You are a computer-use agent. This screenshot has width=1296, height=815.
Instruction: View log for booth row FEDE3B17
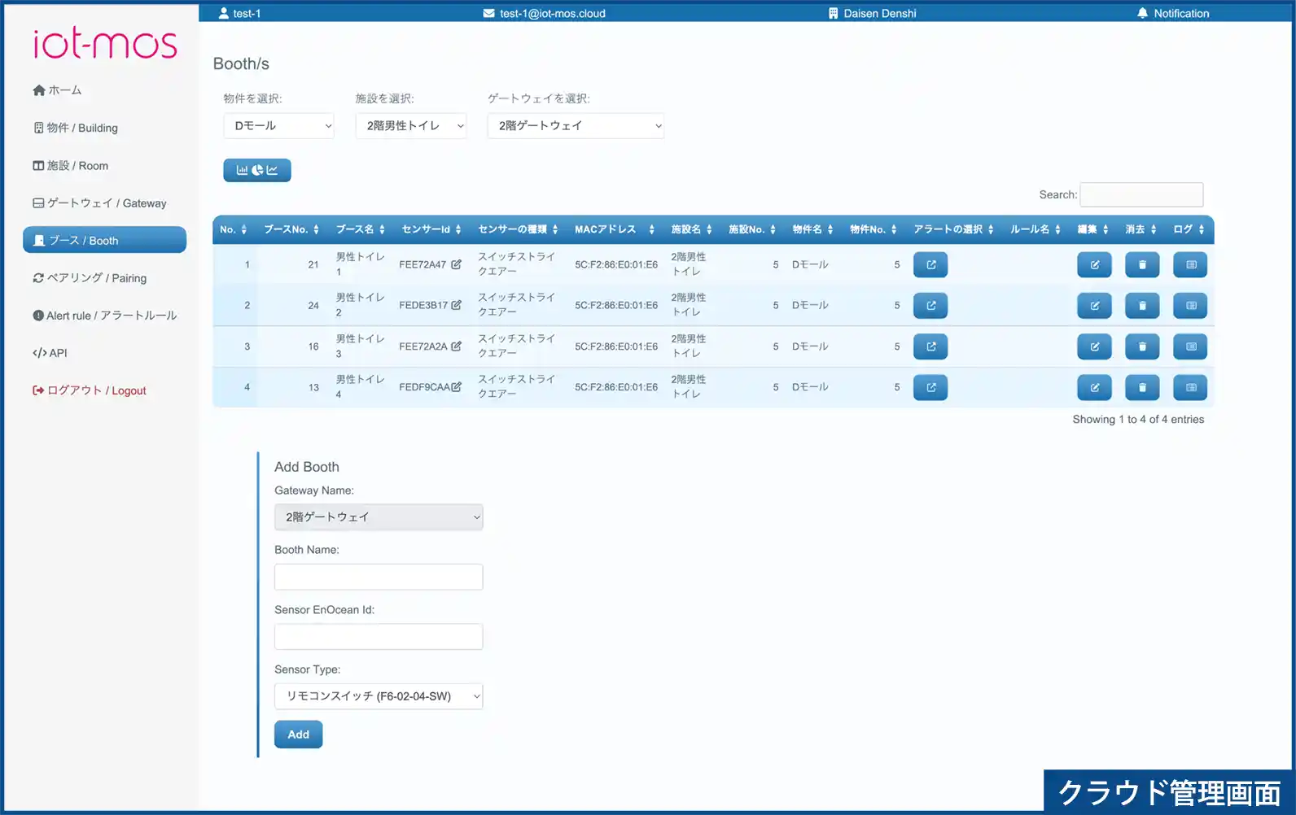(x=1190, y=305)
